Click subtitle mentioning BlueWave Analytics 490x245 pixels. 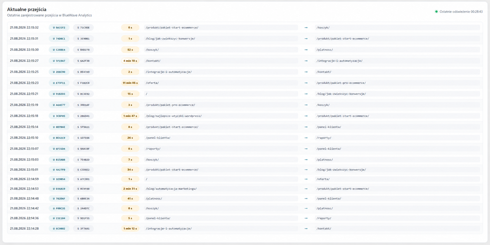click(x=49, y=15)
